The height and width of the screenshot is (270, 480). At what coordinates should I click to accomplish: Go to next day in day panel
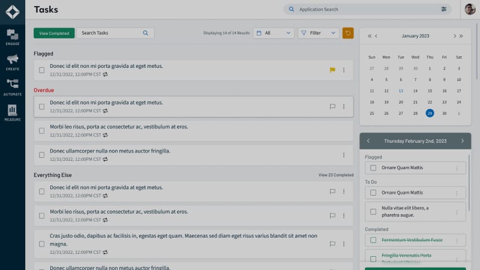pos(463,141)
